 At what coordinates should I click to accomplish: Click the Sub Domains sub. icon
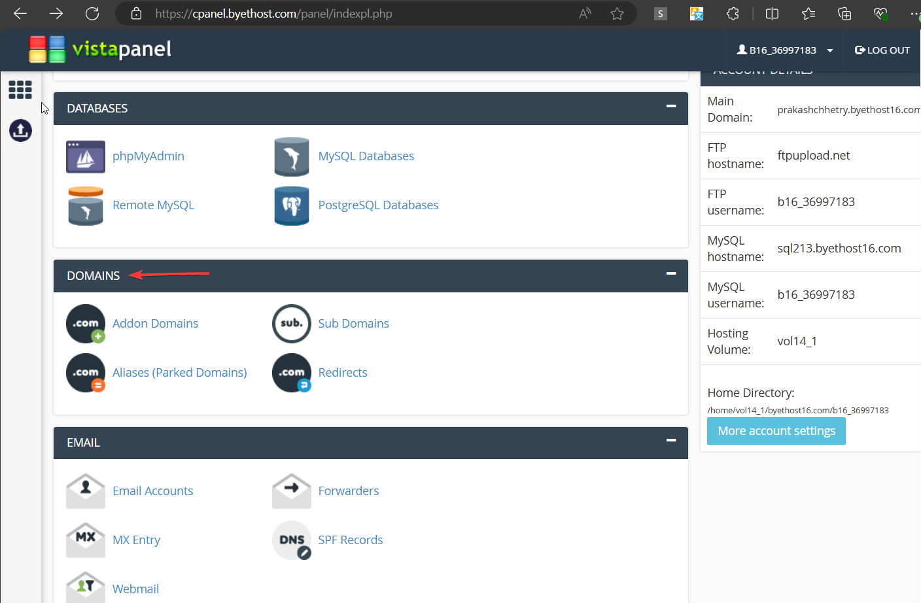coord(292,324)
